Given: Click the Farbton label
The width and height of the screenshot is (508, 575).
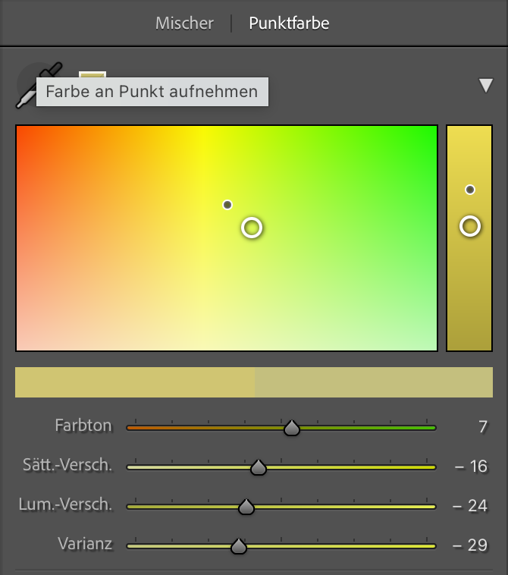Looking at the screenshot, I should pyautogui.click(x=83, y=426).
